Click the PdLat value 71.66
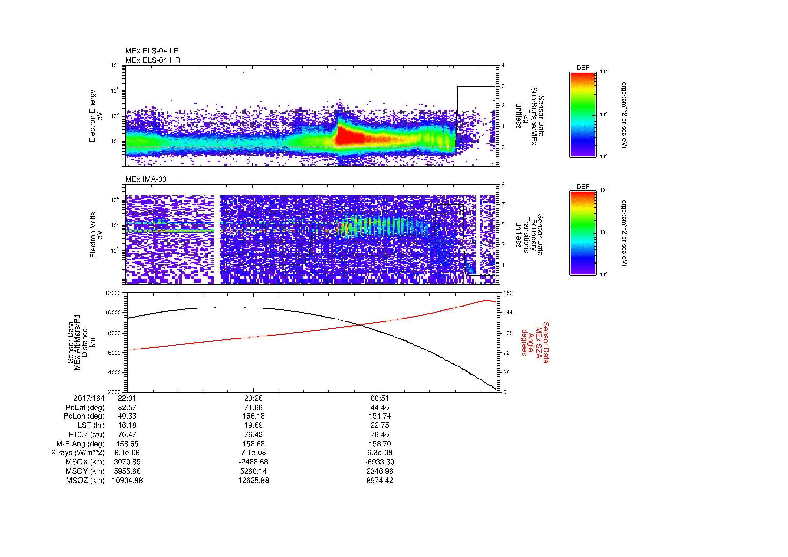This screenshot has height=557, width=788. point(253,408)
